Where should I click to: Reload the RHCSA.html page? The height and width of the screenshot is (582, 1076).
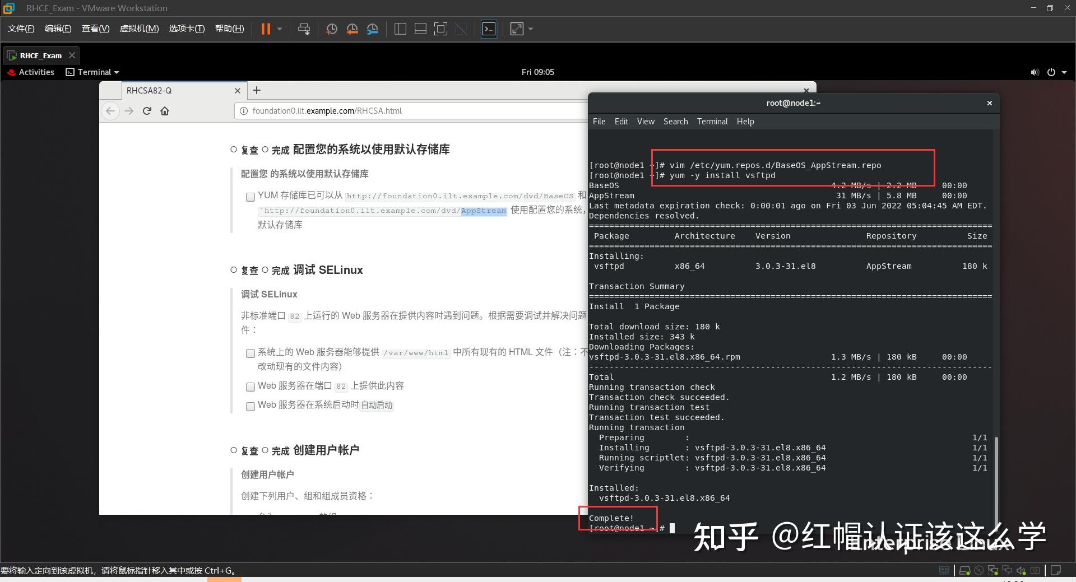[x=147, y=111]
